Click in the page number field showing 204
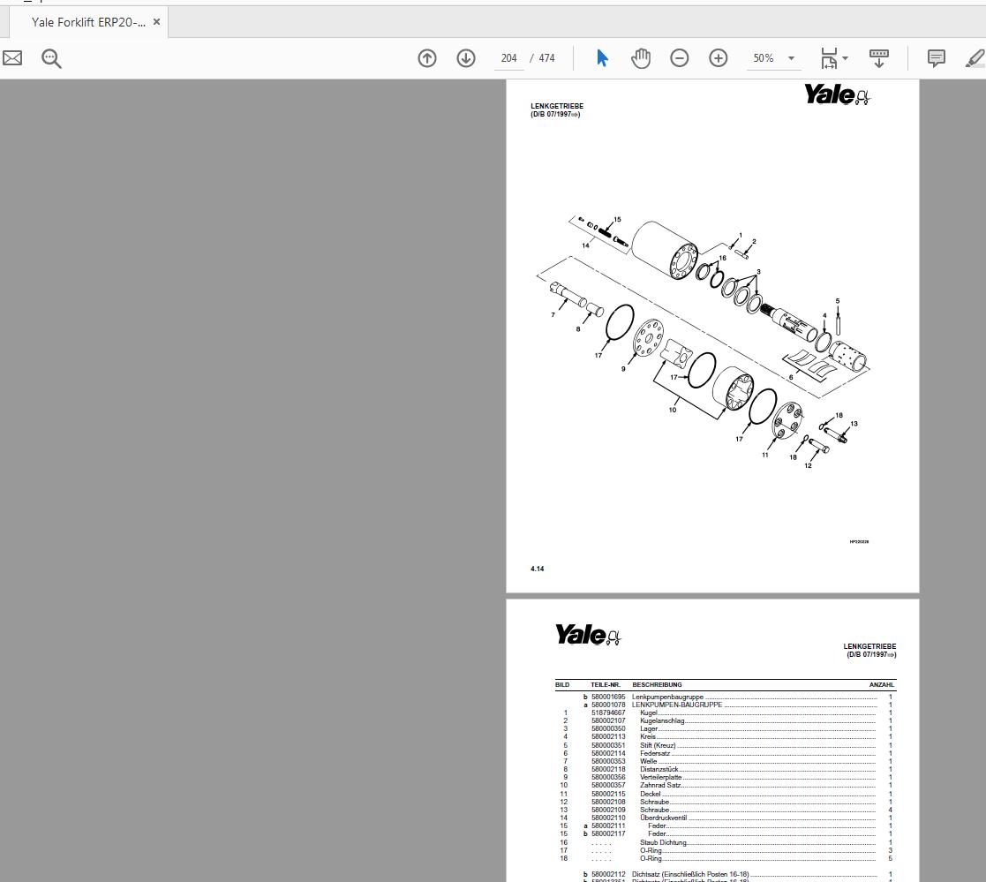 tap(508, 58)
